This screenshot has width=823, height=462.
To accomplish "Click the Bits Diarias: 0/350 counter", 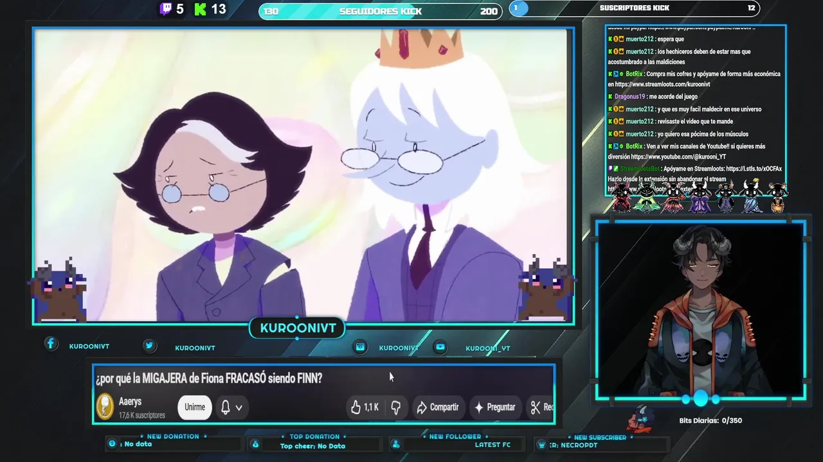I will [x=710, y=420].
